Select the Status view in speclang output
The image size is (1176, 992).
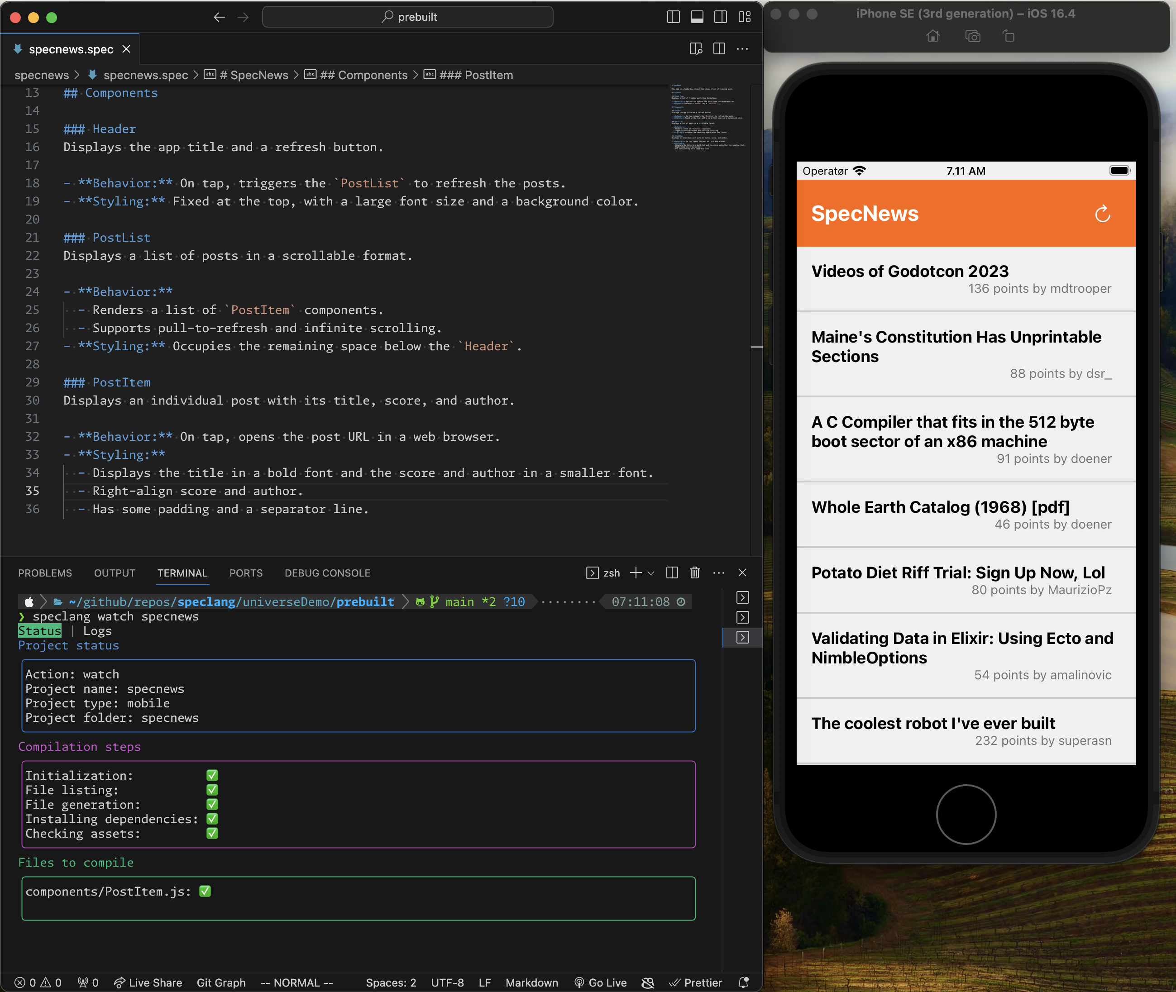click(x=39, y=631)
